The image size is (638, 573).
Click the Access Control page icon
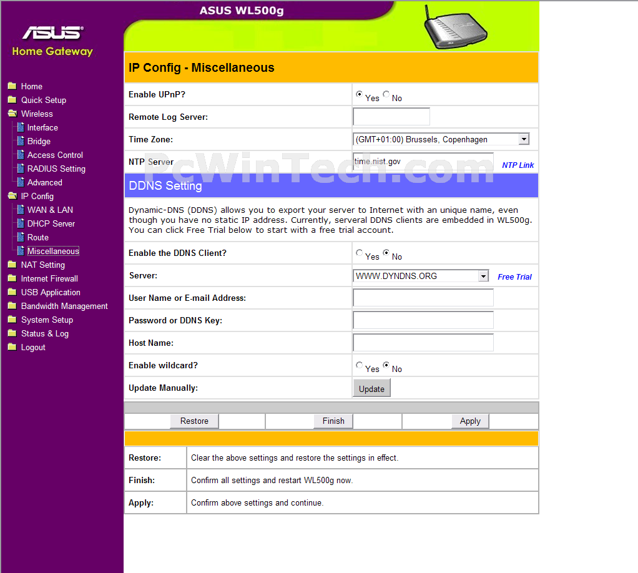[21, 155]
